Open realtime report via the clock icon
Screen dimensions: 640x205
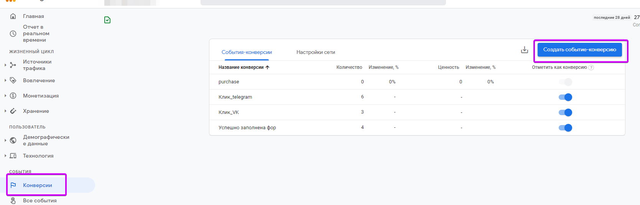coord(13,34)
